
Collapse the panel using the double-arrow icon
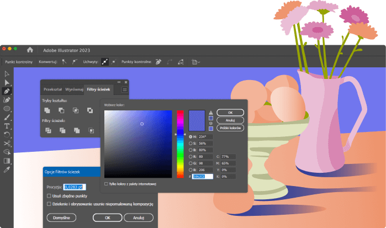[120, 82]
